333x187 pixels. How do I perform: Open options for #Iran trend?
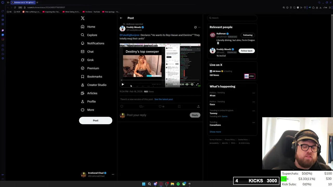(254, 93)
